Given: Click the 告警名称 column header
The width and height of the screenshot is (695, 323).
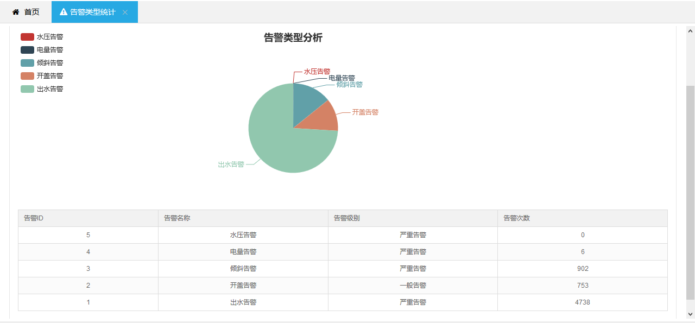Looking at the screenshot, I should click(x=177, y=218).
